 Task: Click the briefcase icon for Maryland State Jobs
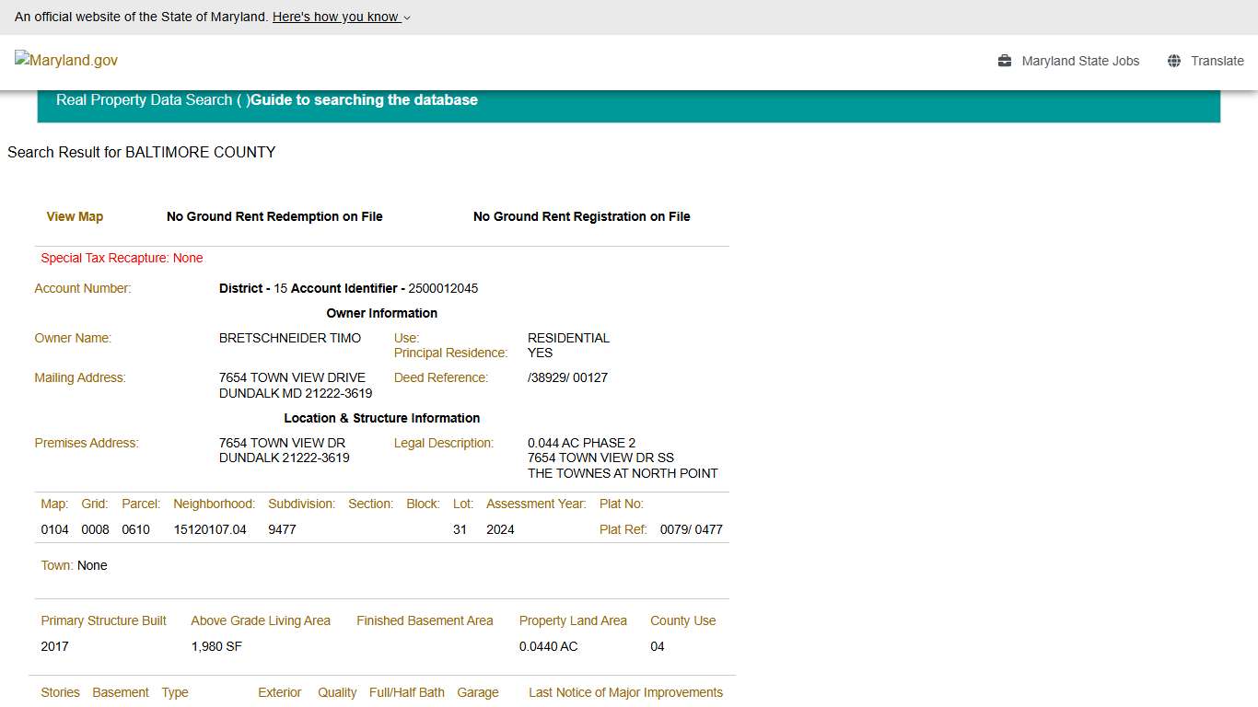coord(1003,61)
